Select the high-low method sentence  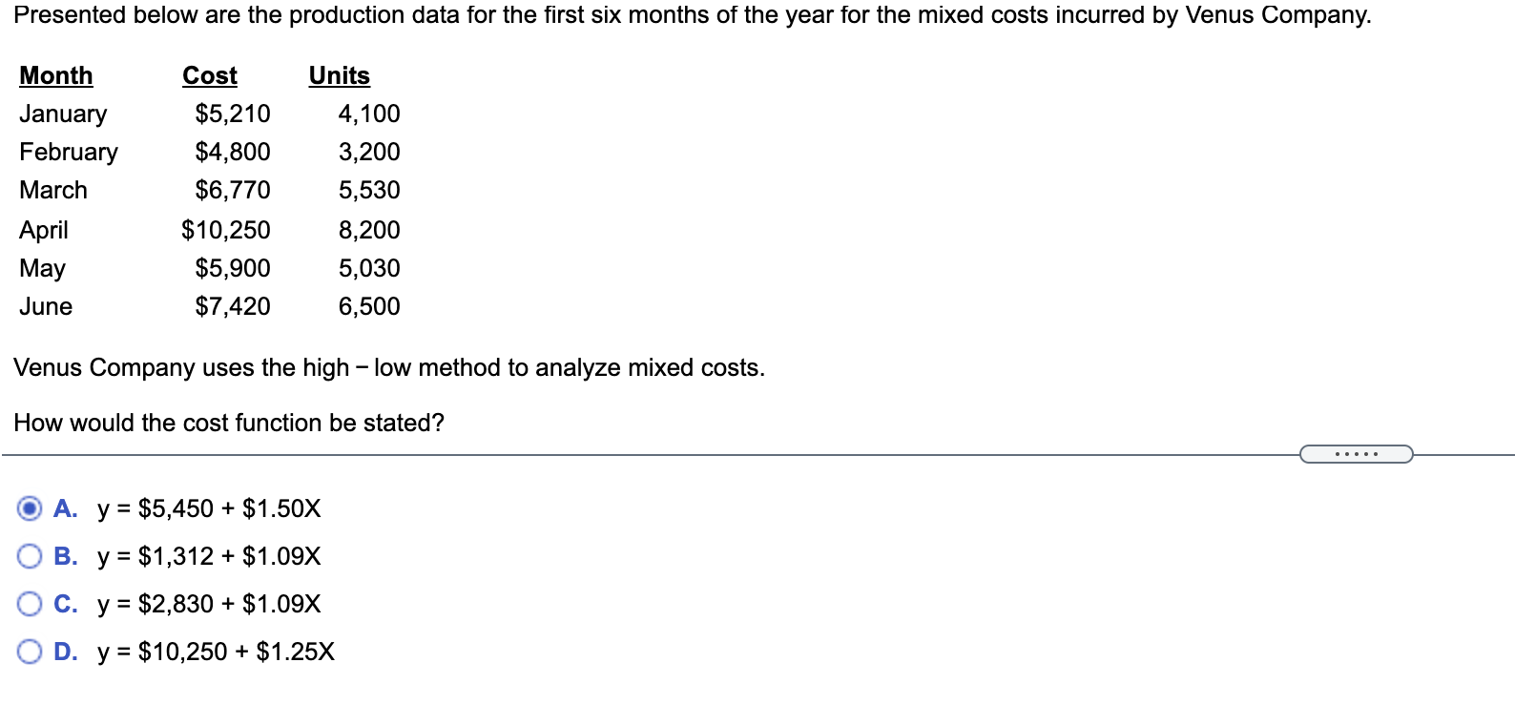pos(391,367)
